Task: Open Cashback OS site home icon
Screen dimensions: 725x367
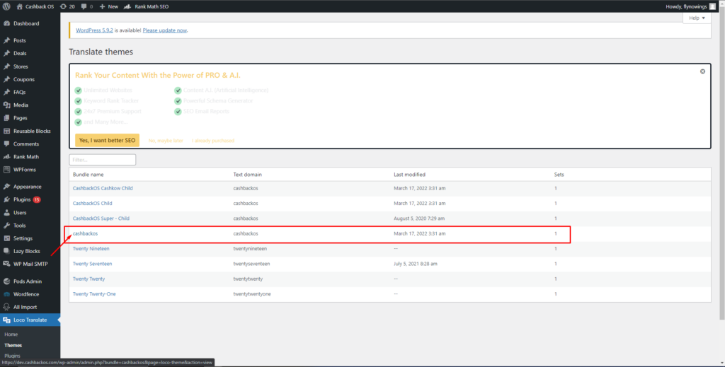Action: tap(19, 6)
